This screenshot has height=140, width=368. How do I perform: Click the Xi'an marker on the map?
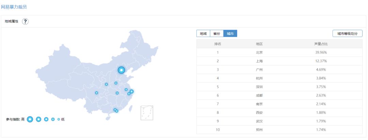pyautogui.click(x=106, y=84)
